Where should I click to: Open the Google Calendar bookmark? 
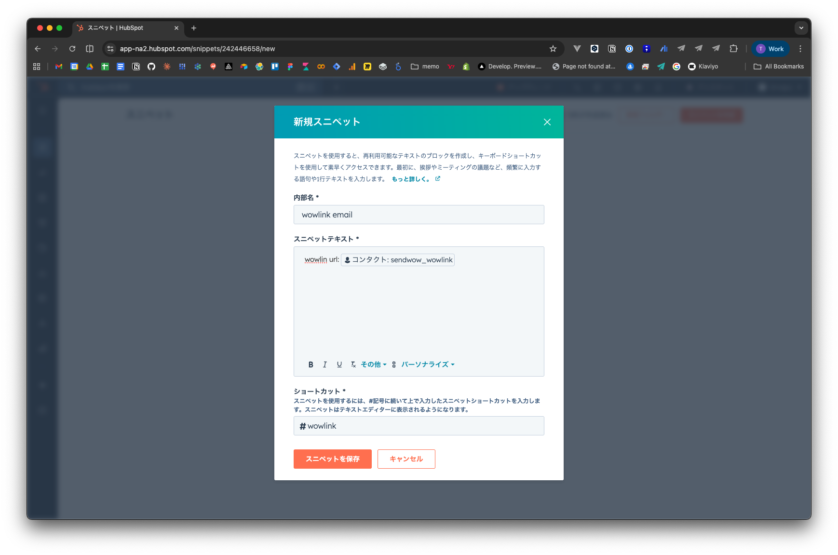click(74, 67)
